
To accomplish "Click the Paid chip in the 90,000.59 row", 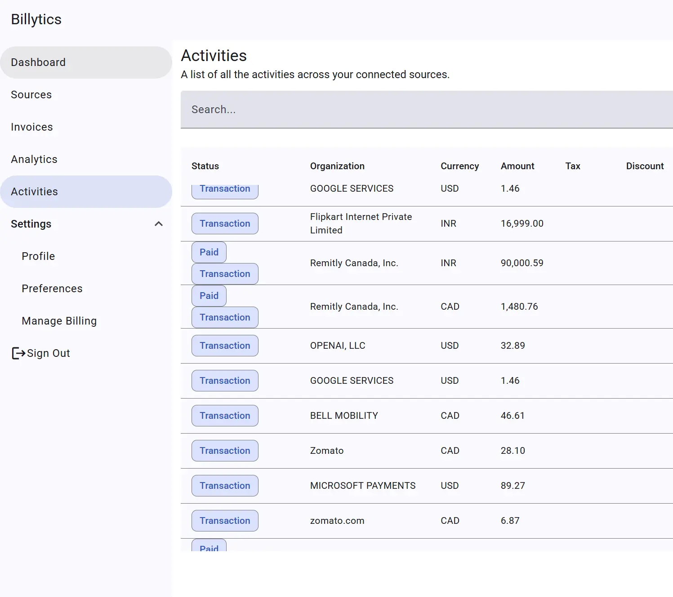I will pos(209,252).
